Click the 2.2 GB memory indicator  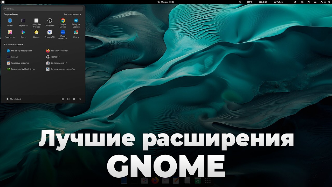pos(263,2)
